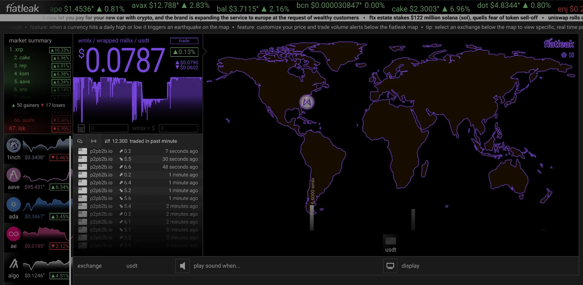
Task: Click the usdt flag on the map
Action: point(391,241)
